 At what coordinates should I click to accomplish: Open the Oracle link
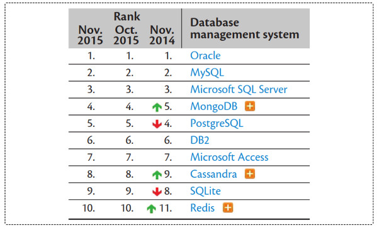205,56
